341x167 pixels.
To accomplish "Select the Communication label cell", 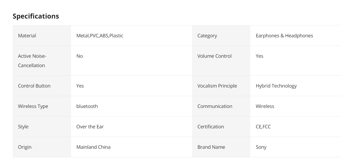I will (x=221, y=106).
